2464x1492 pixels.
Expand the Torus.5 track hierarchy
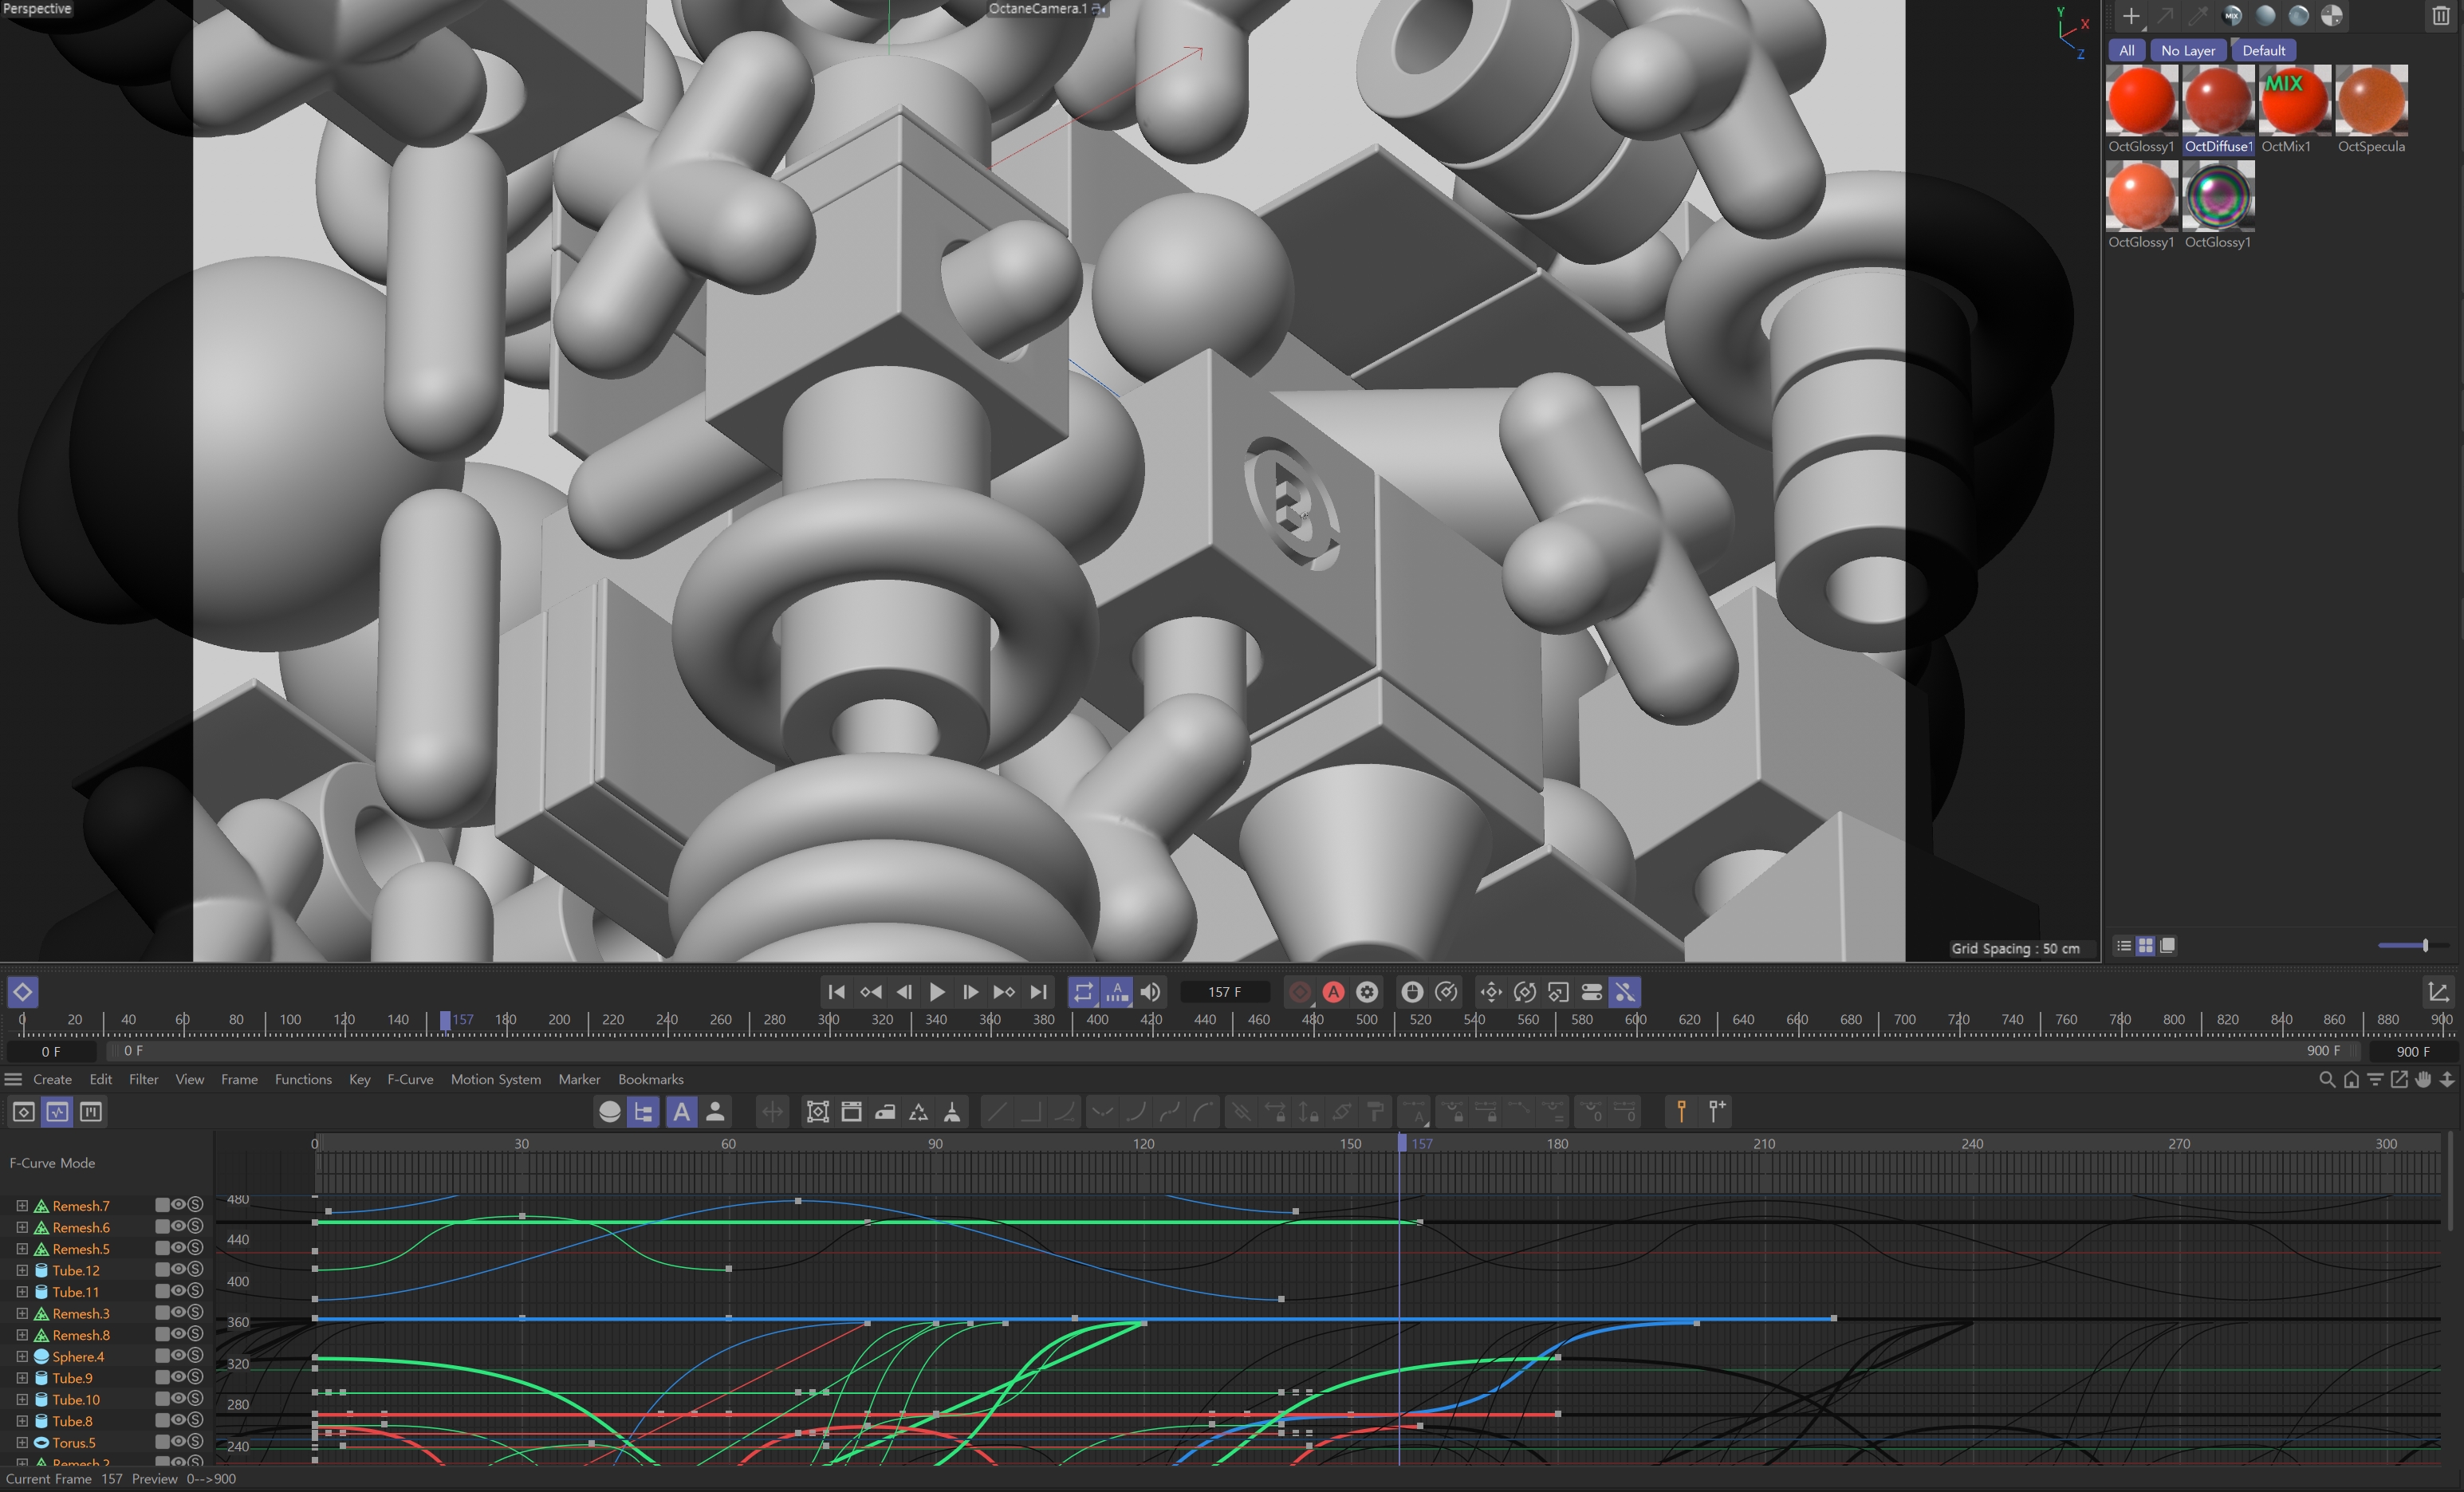(22, 1442)
